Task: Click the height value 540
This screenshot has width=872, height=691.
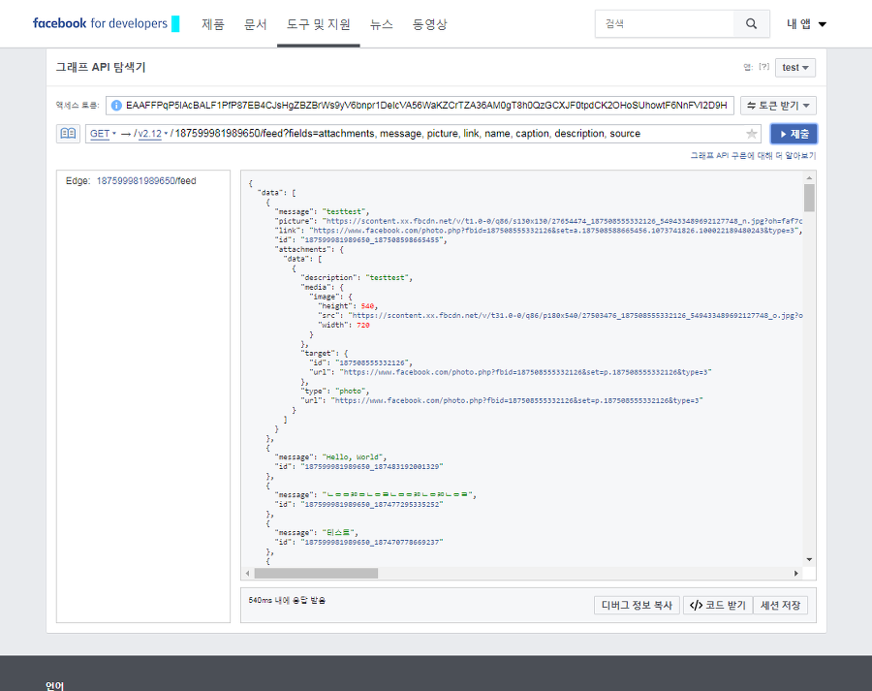Action: (x=367, y=306)
